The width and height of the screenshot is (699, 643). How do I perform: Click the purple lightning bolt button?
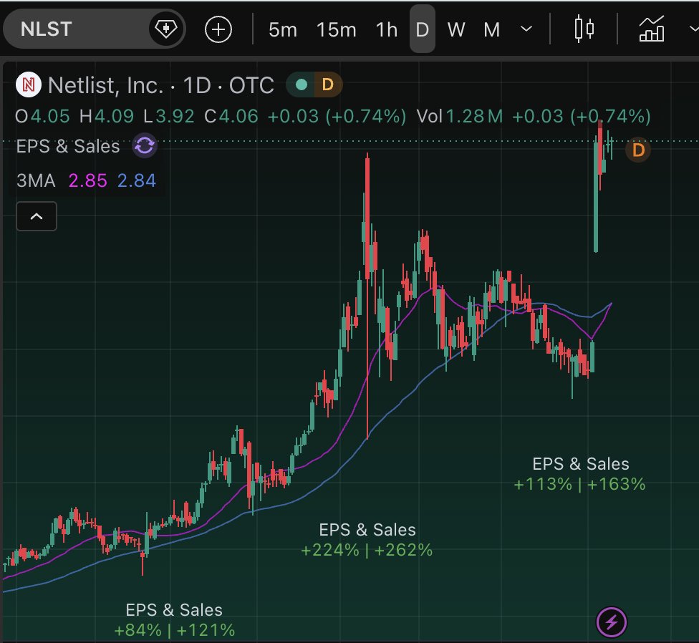(612, 622)
